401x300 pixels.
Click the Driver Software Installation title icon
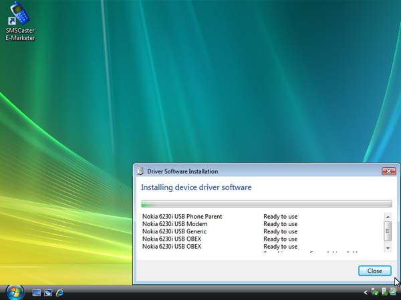pos(140,171)
